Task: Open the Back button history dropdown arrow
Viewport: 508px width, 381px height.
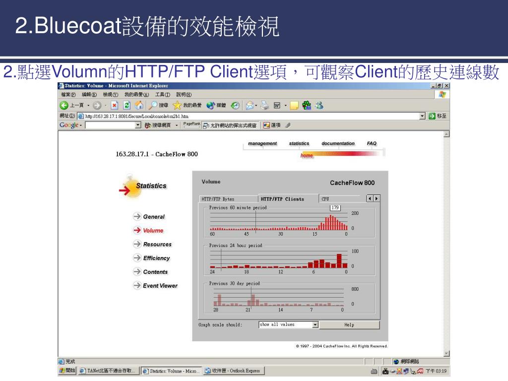Action: [x=88, y=106]
